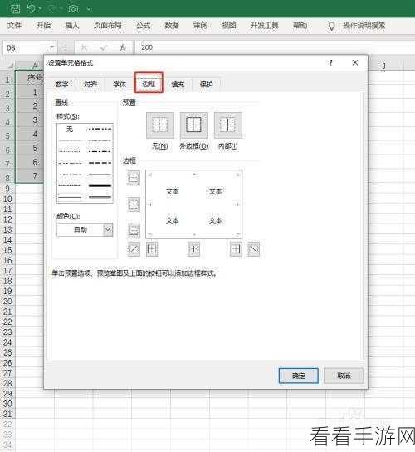Switch to the 插入 ribbon tab
This screenshot has width=415, height=452.
pyautogui.click(x=71, y=26)
